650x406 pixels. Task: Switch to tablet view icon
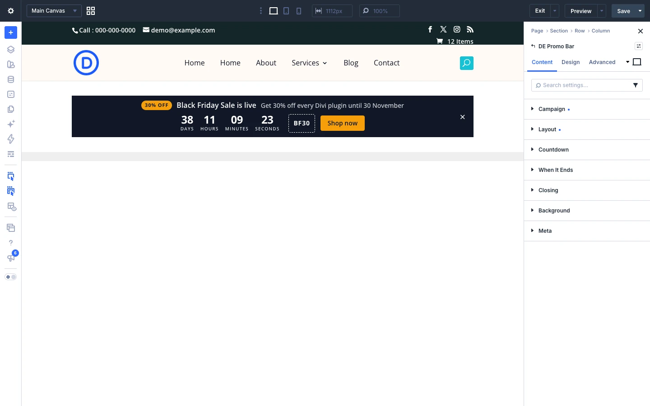pos(286,11)
